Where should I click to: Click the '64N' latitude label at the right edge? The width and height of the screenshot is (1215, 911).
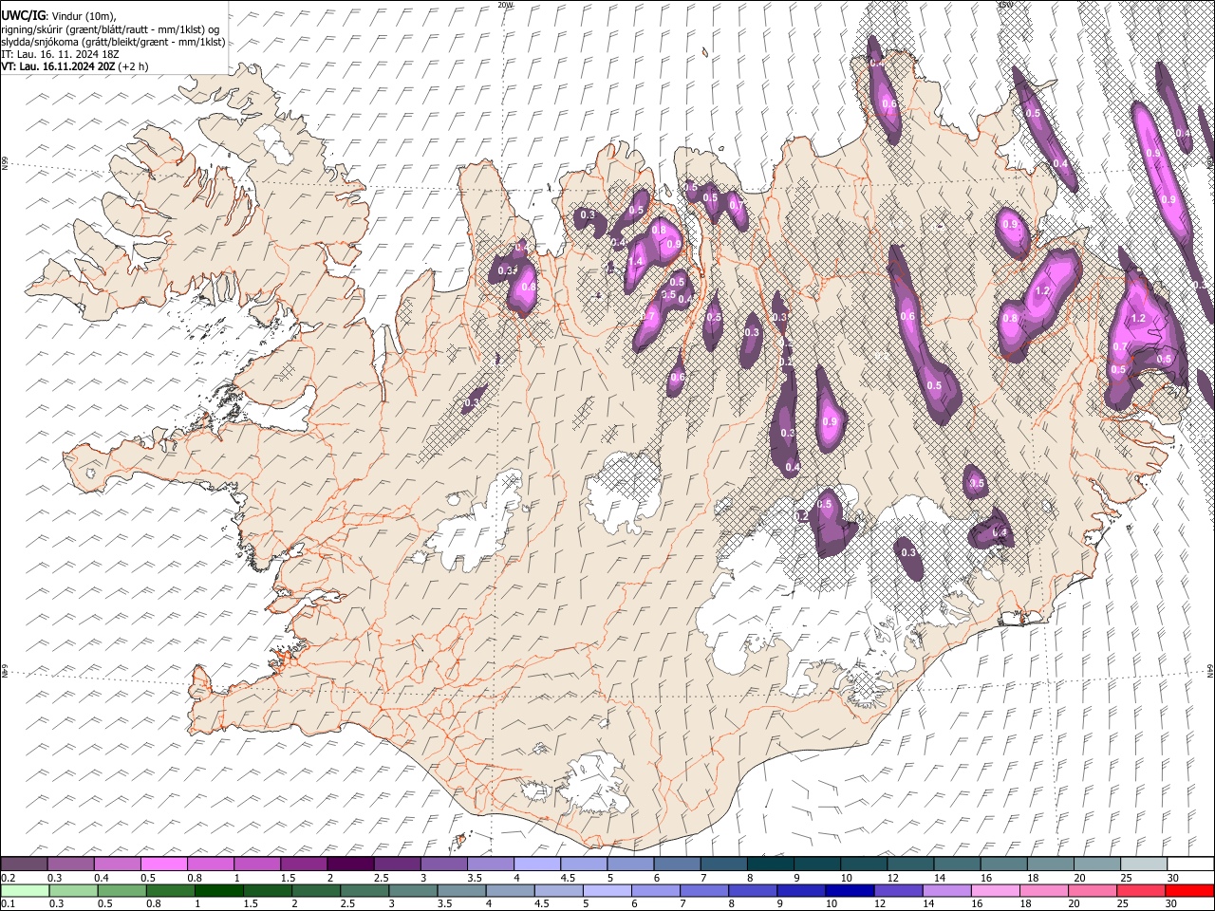(x=1210, y=670)
